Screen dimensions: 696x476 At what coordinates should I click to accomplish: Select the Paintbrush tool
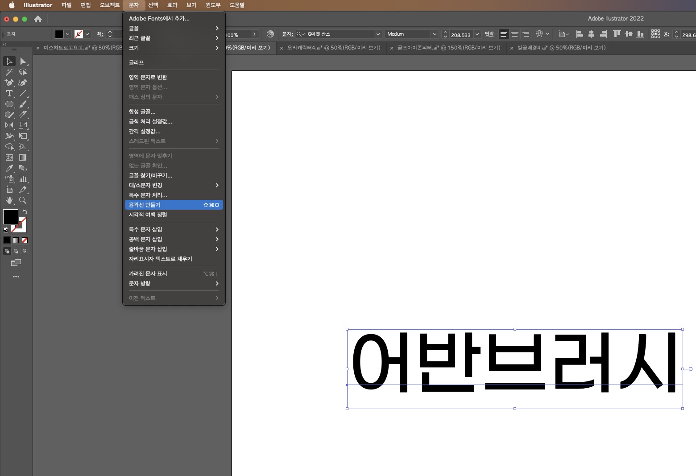pyautogui.click(x=23, y=104)
